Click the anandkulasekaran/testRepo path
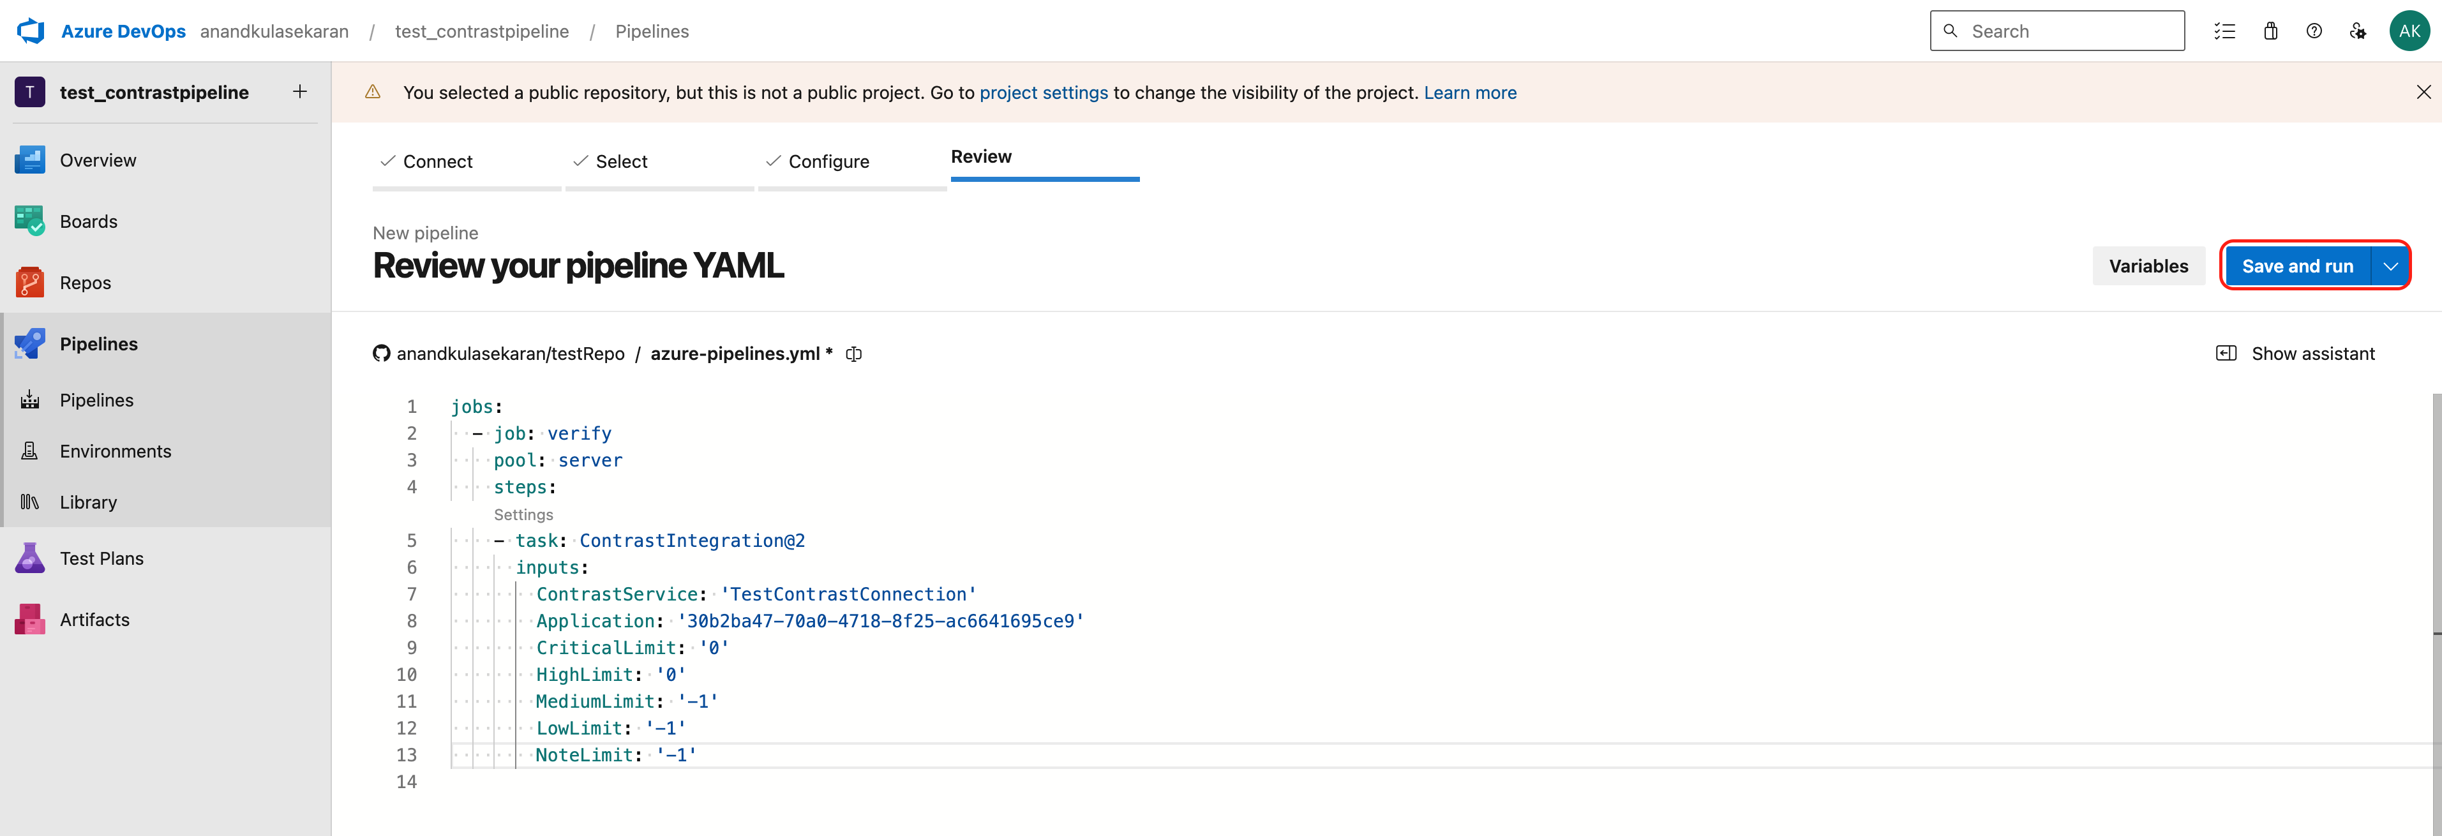This screenshot has height=836, width=2442. (510, 354)
